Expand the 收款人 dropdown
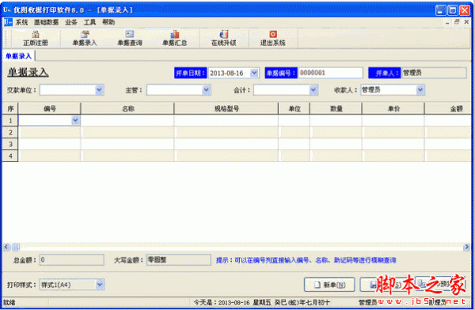The width and height of the screenshot is (475, 310). [420, 90]
